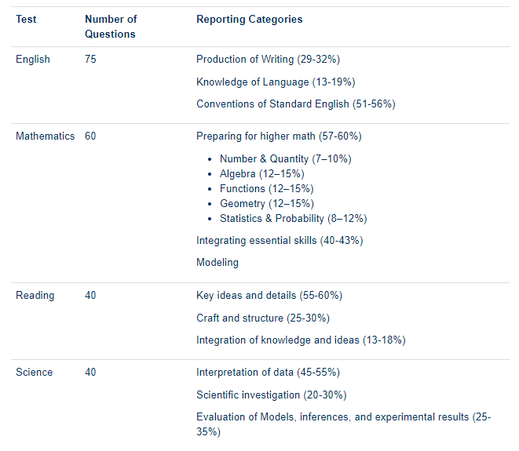Click the "Modeling" category text
This screenshot has width=519, height=451.
click(x=217, y=263)
